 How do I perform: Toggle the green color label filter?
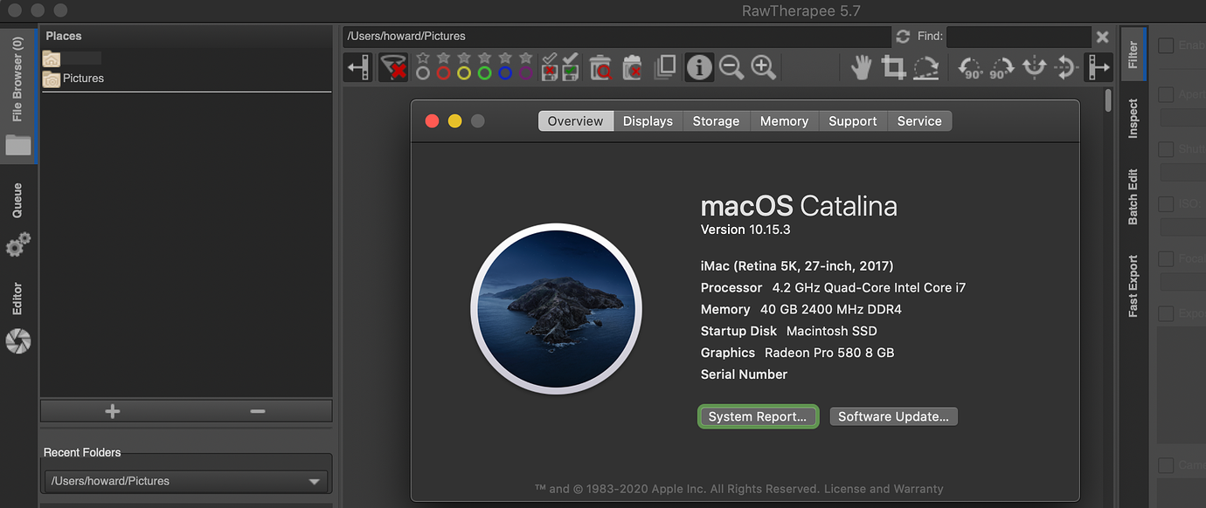pyautogui.click(x=484, y=72)
